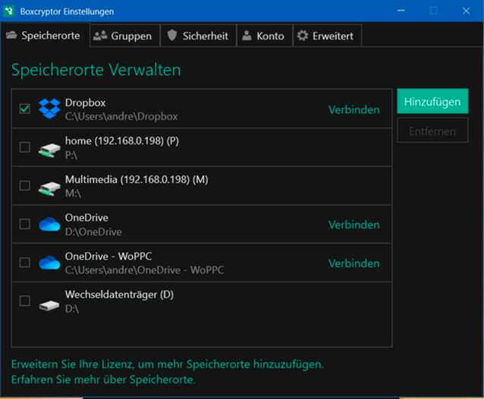Click the home network drive icon
This screenshot has height=399, width=484.
49,148
